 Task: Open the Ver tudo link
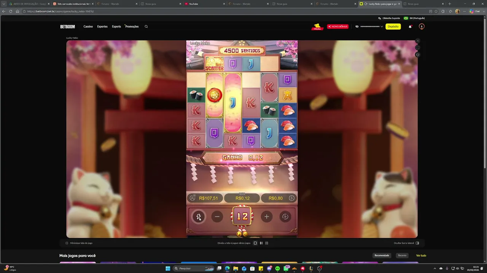point(421,256)
